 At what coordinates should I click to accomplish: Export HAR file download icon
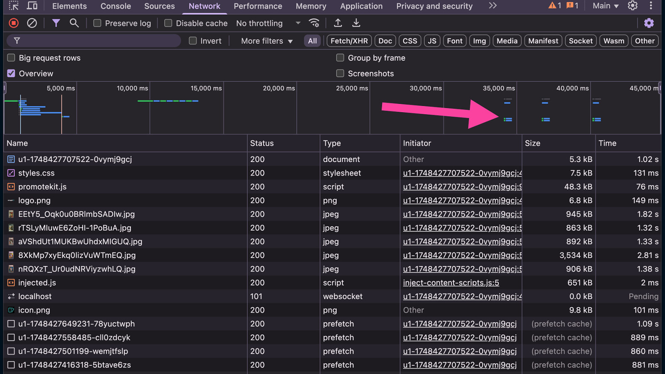point(356,23)
